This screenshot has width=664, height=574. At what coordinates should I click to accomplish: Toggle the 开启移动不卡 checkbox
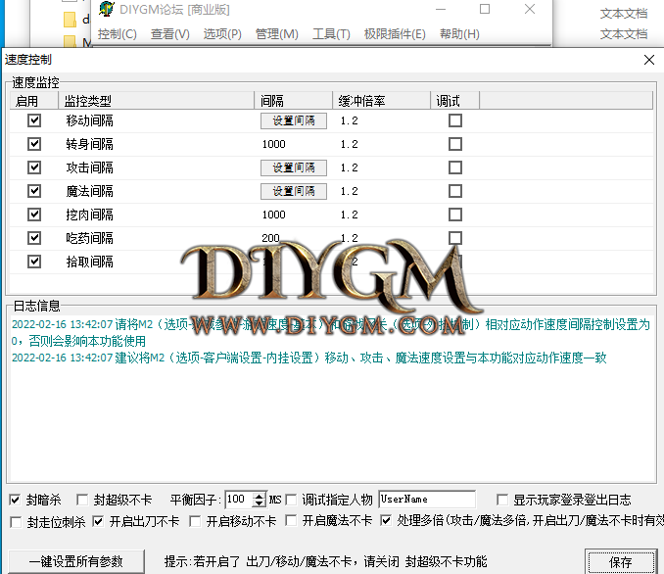[x=195, y=521]
